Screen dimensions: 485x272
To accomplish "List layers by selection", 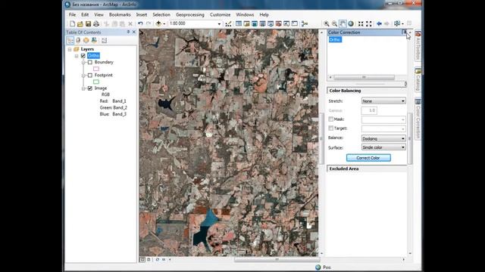I will (x=94, y=40).
